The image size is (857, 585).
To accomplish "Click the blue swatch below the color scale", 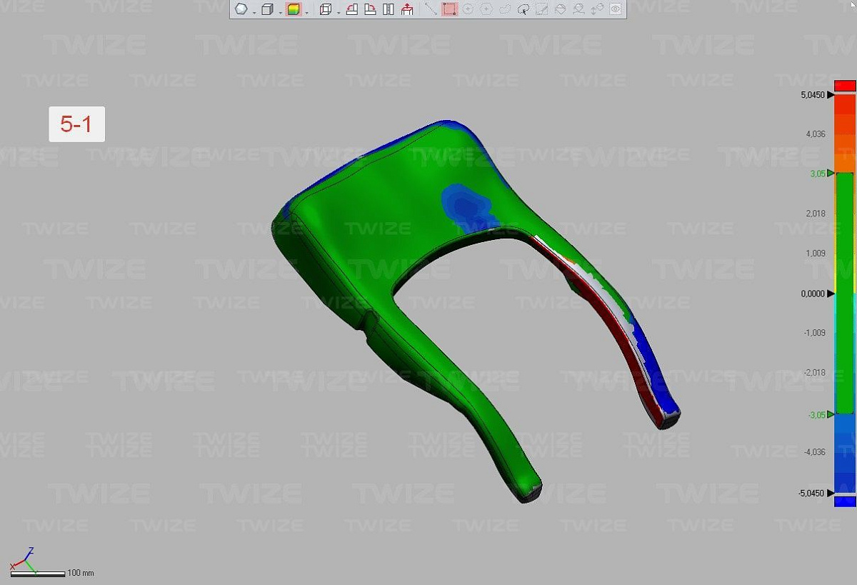I will click(x=845, y=501).
